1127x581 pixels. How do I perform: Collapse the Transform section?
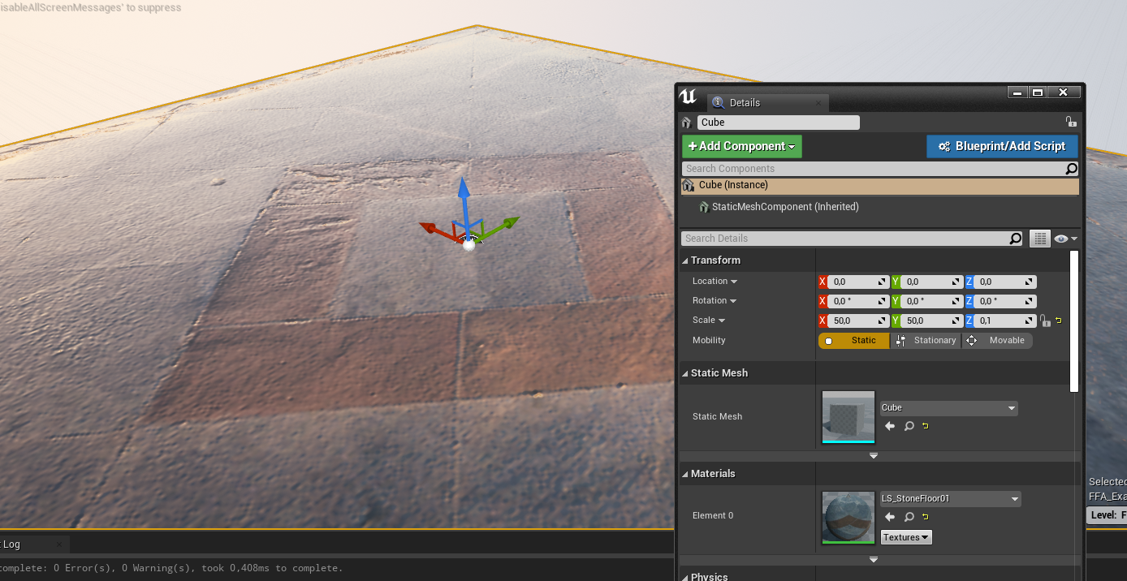point(685,260)
